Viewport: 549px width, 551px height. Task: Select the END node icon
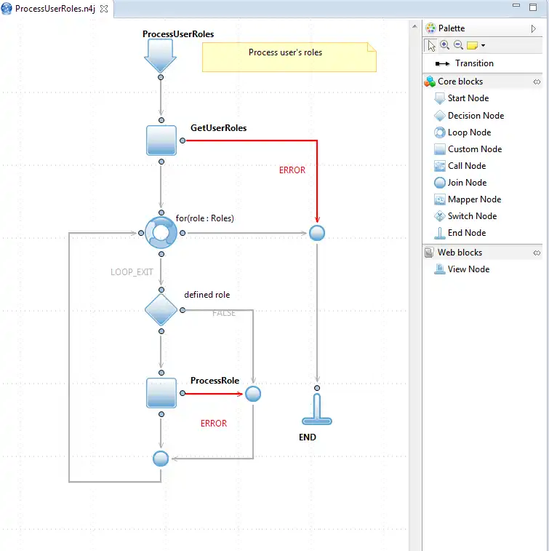(x=317, y=409)
